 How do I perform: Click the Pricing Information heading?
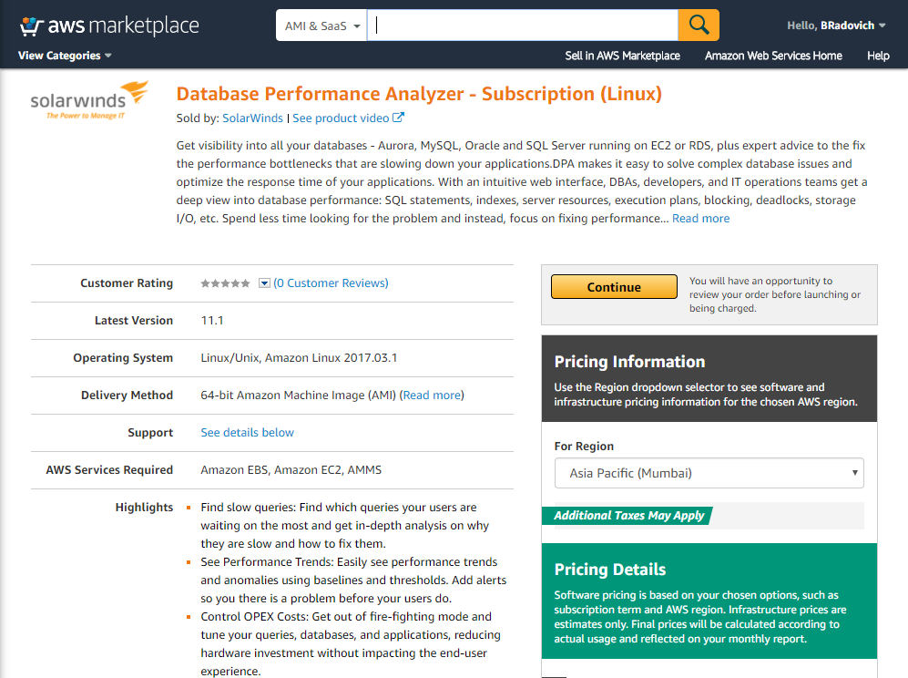(x=629, y=362)
